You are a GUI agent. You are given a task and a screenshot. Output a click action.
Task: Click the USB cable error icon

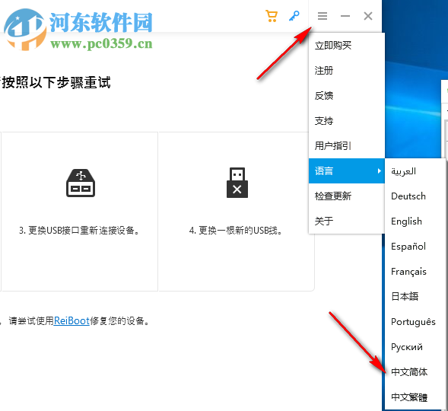coord(237,183)
